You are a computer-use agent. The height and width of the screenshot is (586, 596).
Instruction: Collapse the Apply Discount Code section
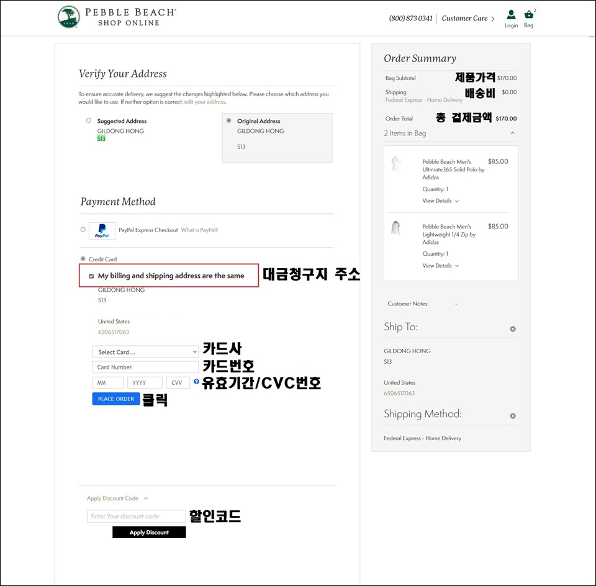(x=117, y=498)
